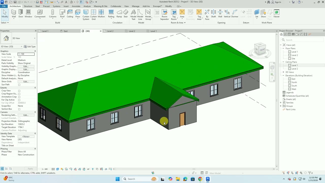Click the Edit Type button
Image resolution: width=325 pixels, height=183 pixels.
point(30,47)
